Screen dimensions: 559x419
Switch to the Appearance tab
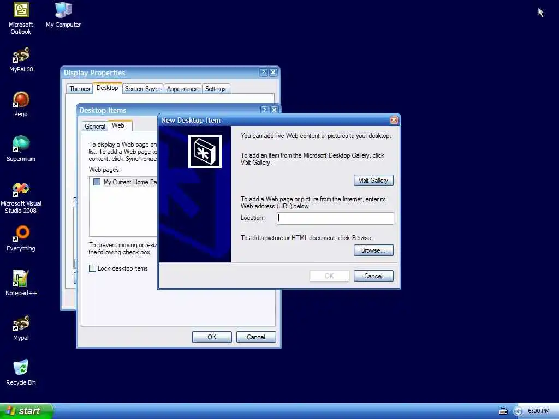pyautogui.click(x=182, y=89)
